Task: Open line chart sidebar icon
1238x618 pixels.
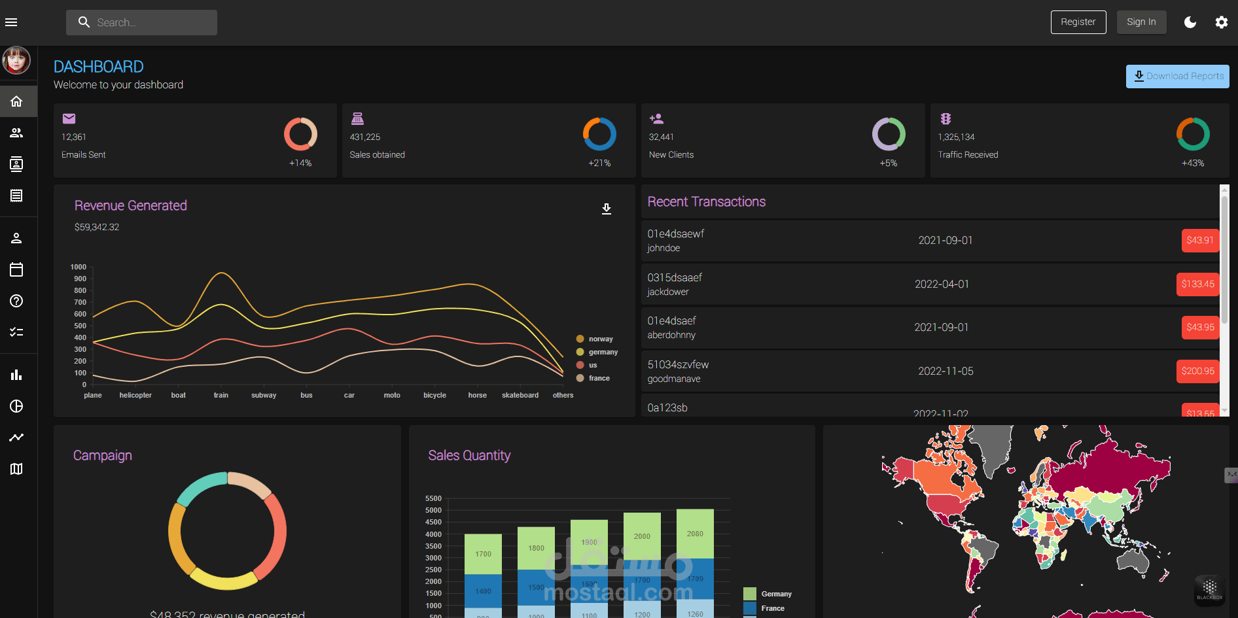Action: click(16, 438)
